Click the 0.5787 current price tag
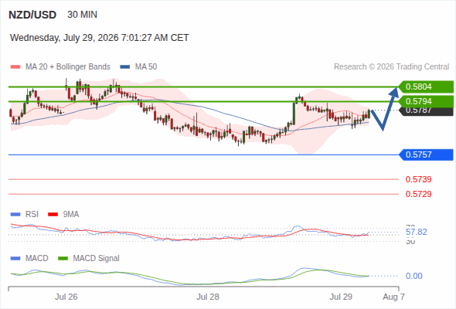 pos(426,111)
